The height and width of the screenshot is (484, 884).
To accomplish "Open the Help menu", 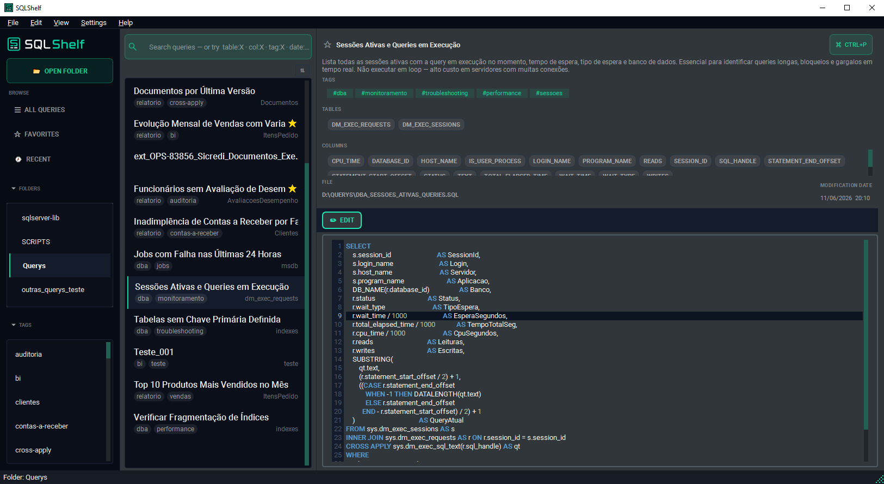I will [x=126, y=23].
